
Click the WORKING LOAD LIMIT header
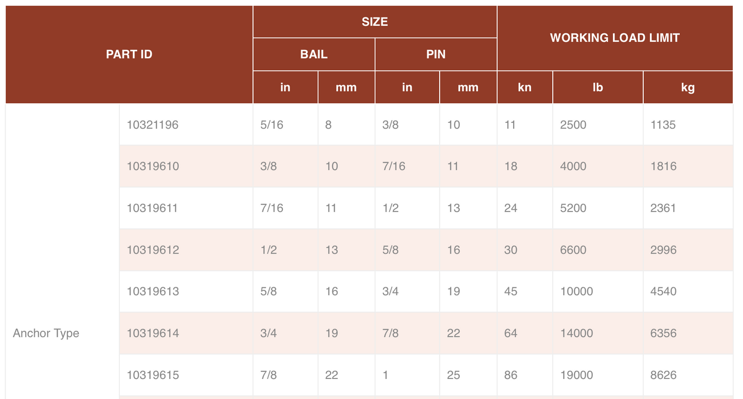point(614,38)
